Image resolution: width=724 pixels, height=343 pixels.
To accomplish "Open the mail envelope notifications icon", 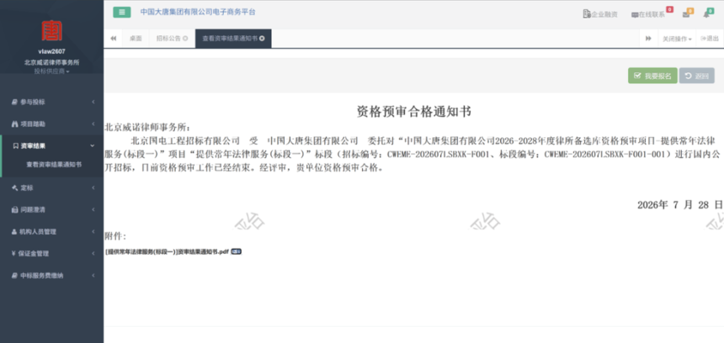I will tap(686, 14).
